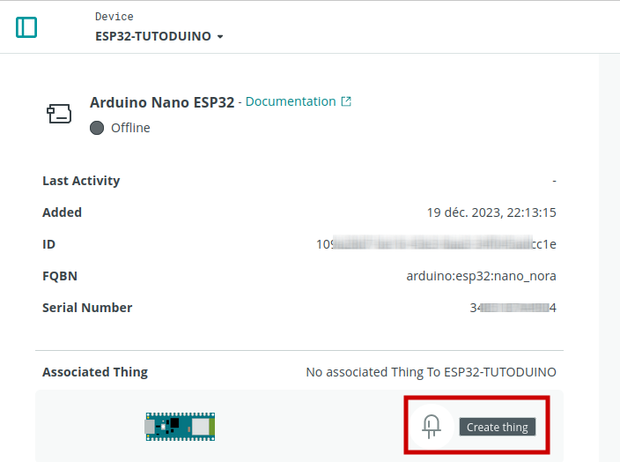Screen dimensions: 620x462
Task: Click the blurred serial number value
Action: [513, 308]
